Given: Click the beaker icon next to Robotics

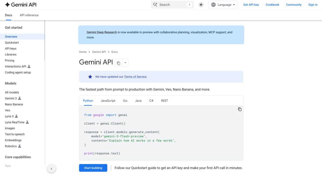Looking at the screenshot, I should (x=20, y=146).
